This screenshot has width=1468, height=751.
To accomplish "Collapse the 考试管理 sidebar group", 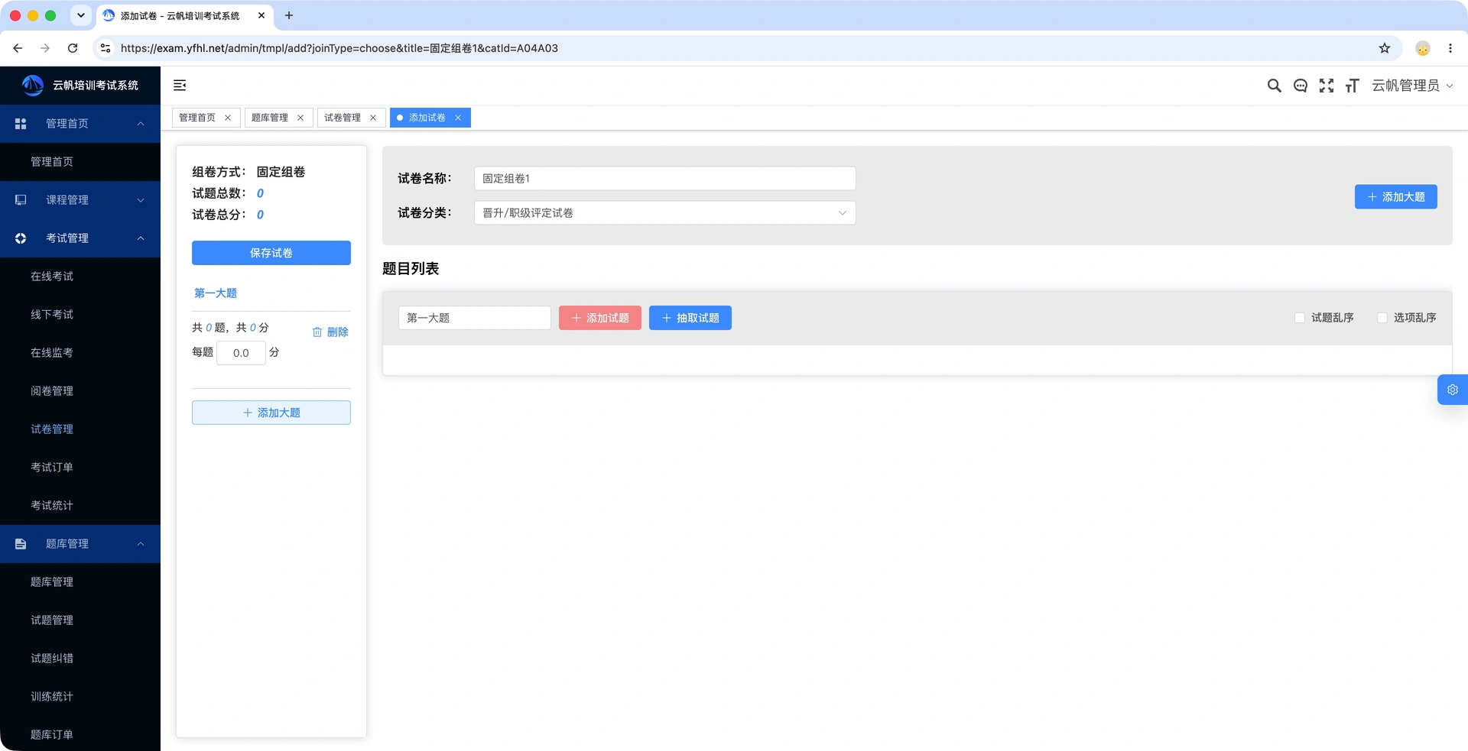I will pos(80,238).
